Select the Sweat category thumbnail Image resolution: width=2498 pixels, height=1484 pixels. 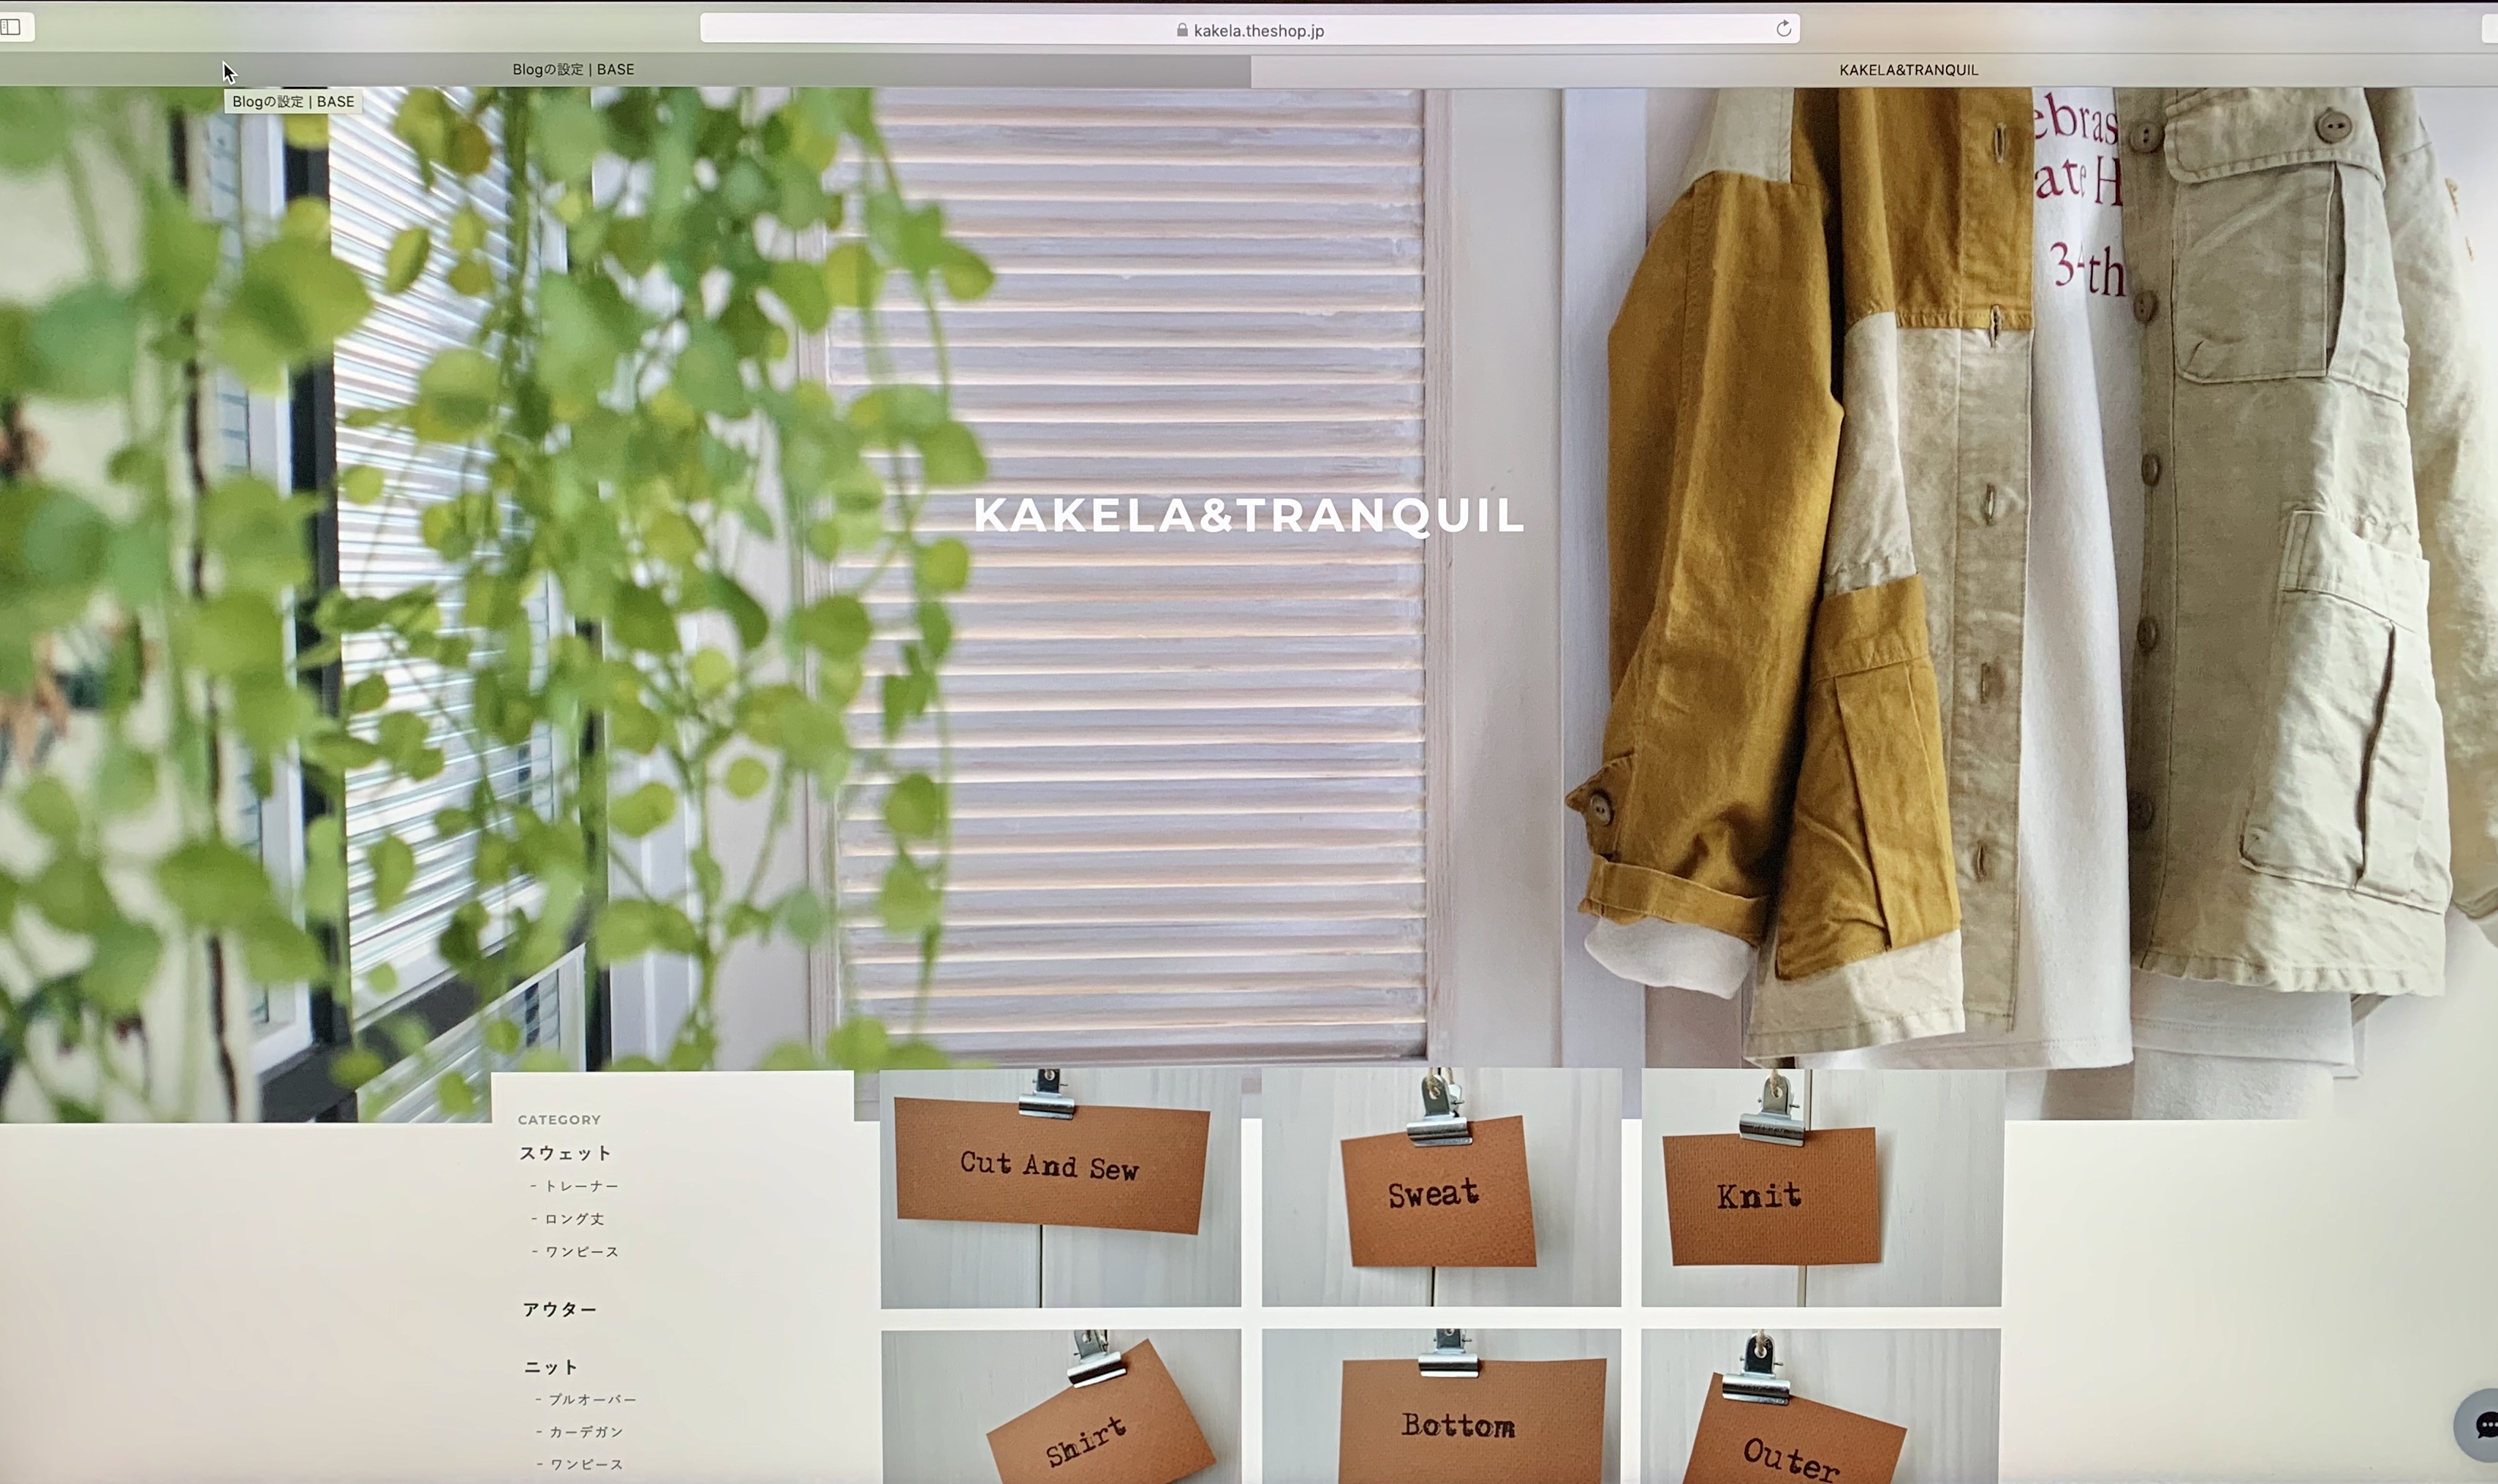tap(1441, 1188)
